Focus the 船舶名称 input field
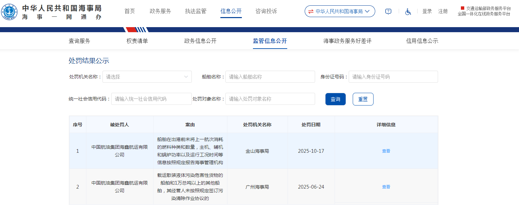The height and width of the screenshot is (205, 519). (270, 77)
